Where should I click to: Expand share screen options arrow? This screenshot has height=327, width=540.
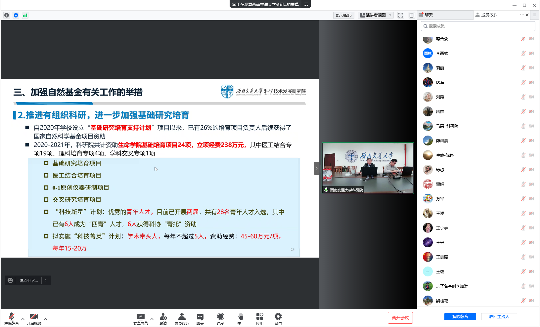152,319
